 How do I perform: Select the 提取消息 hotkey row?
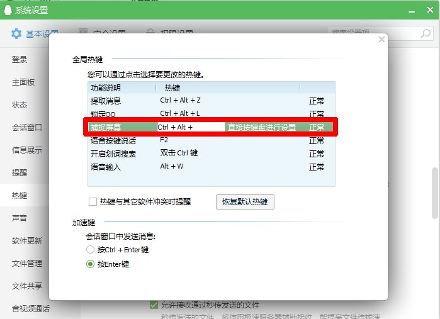pos(212,101)
